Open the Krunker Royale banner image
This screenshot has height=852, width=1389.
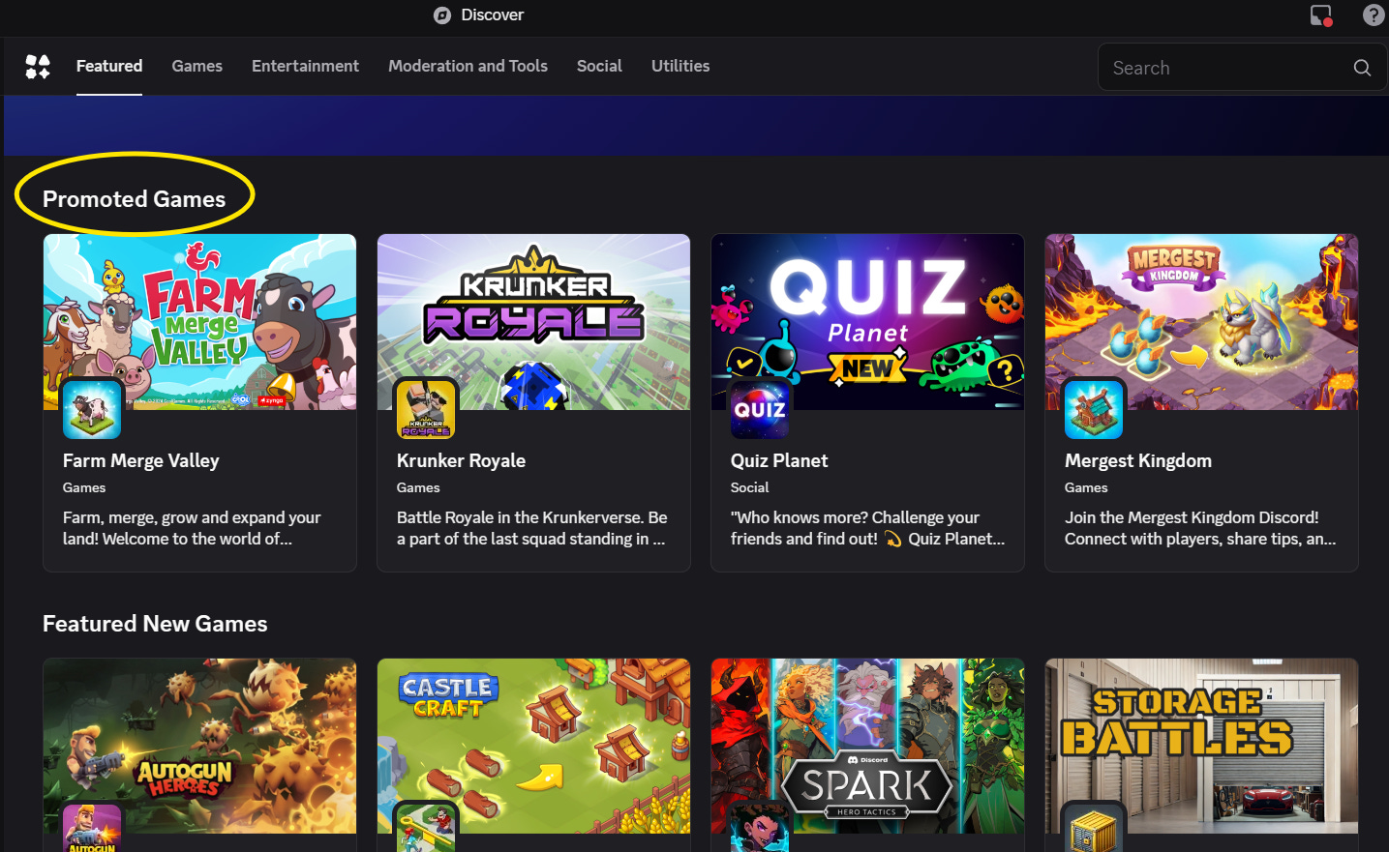tap(533, 322)
